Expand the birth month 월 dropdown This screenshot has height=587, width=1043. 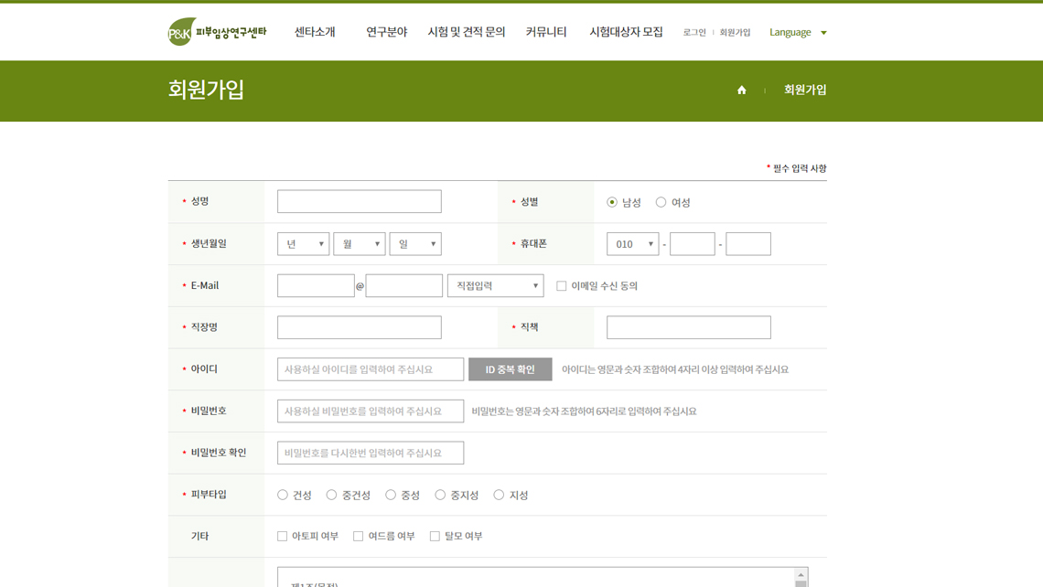coord(359,244)
